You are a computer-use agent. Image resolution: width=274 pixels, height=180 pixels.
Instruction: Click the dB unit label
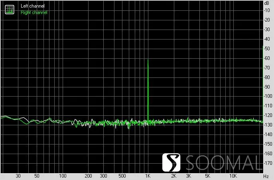[x=267, y=3]
